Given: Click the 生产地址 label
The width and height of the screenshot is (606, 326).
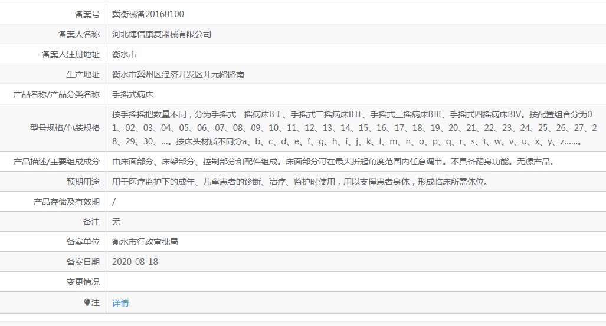Looking at the screenshot, I should pos(83,74).
